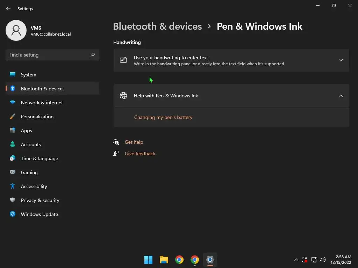358x268 pixels.
Task: Click the Get help headset icon
Action: 116,142
